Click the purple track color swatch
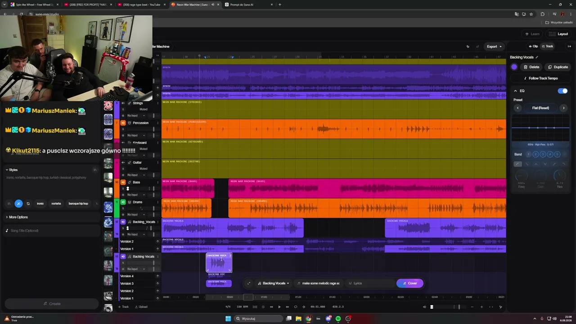The height and width of the screenshot is (324, 576). pyautogui.click(x=514, y=67)
